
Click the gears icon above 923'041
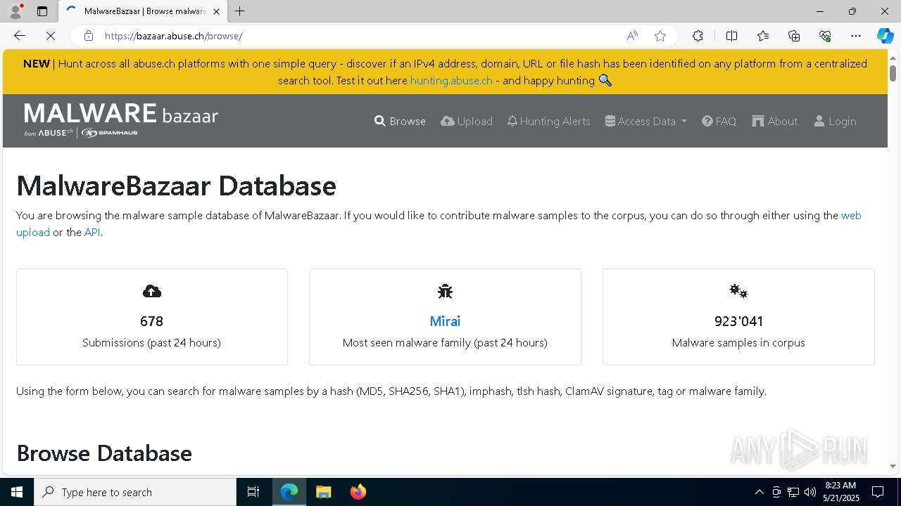coord(738,291)
